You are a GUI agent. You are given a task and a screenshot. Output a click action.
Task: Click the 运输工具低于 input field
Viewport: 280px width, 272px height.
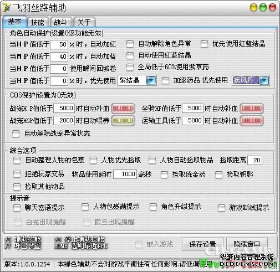coord(192,120)
